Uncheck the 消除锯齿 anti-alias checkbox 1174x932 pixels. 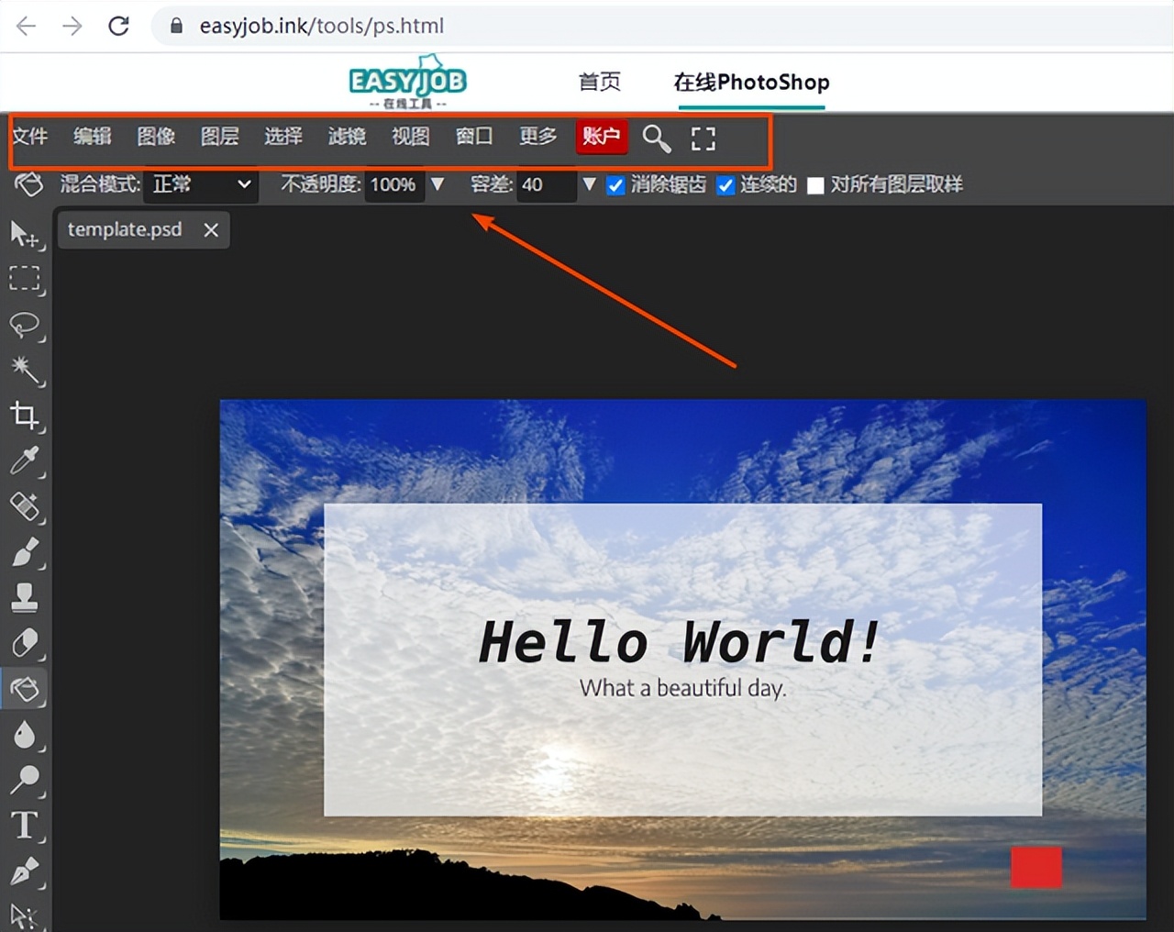point(615,184)
